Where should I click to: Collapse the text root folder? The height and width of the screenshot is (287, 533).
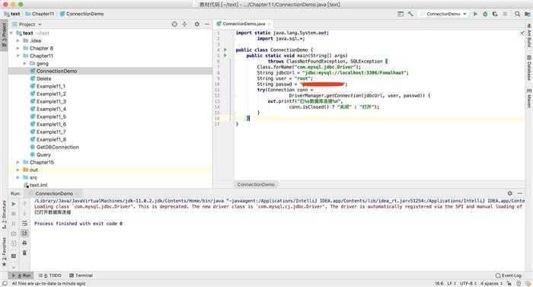pos(11,33)
